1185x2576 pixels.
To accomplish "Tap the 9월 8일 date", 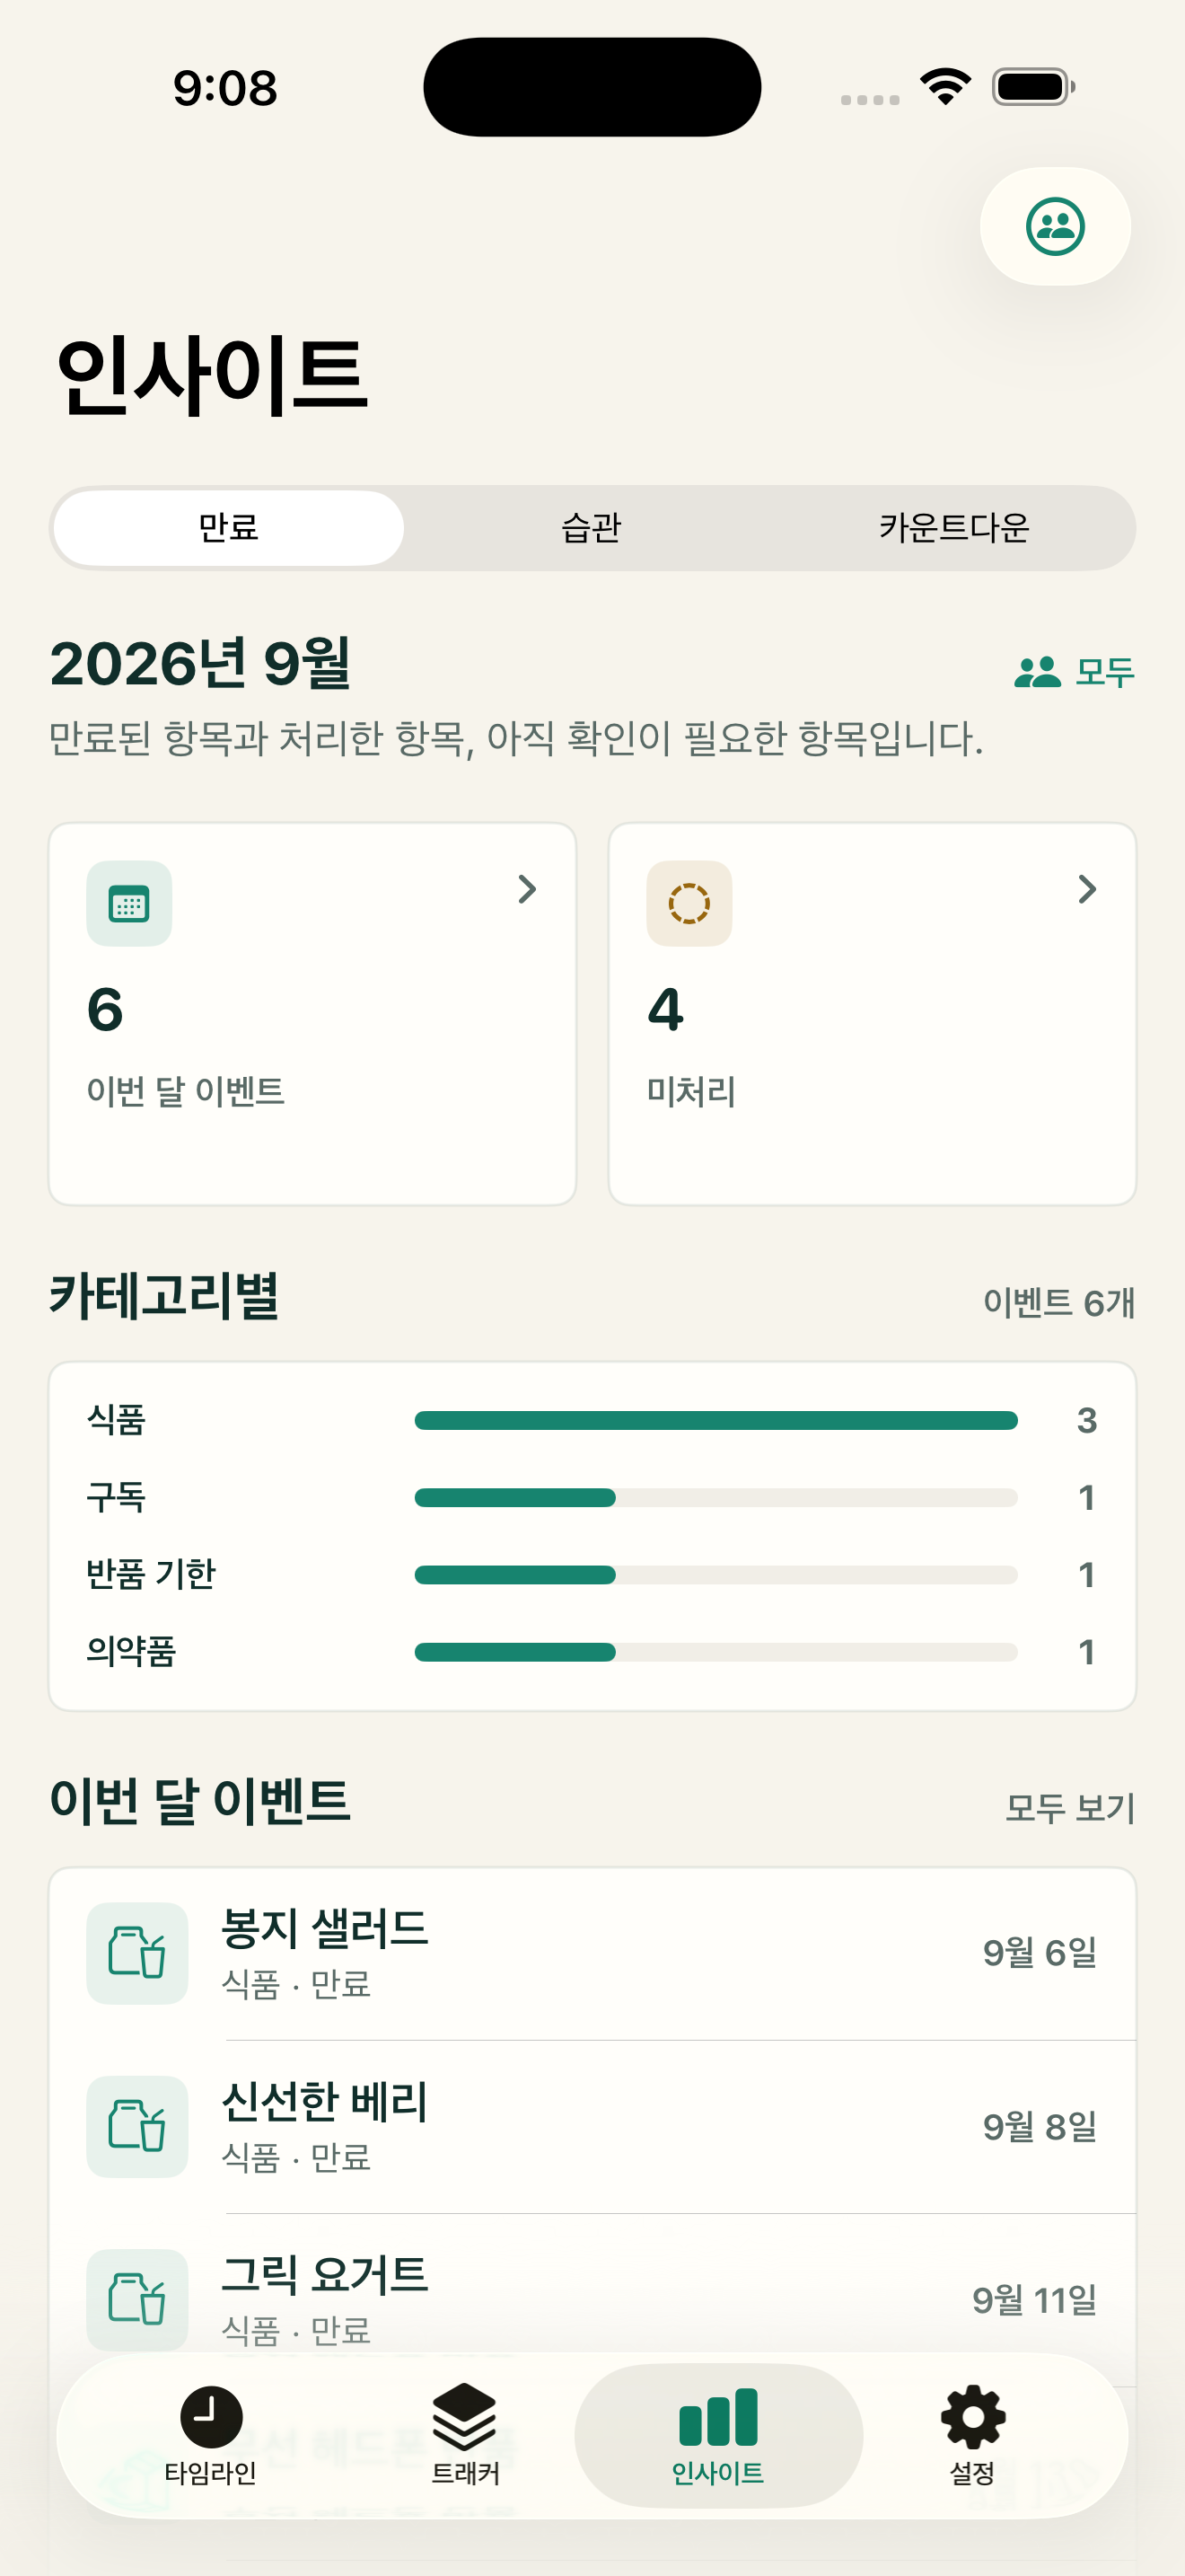I will (x=1040, y=2126).
